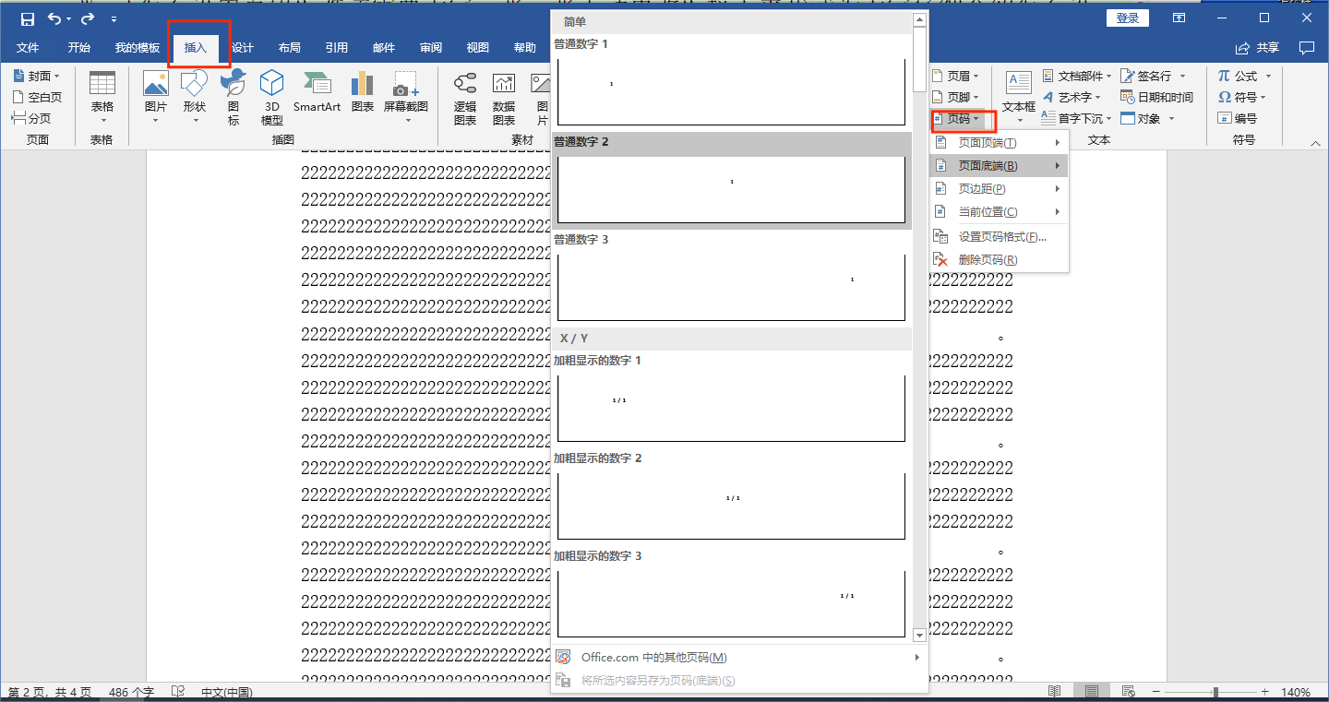Click Office.com 中的其他页码 link

(x=653, y=658)
